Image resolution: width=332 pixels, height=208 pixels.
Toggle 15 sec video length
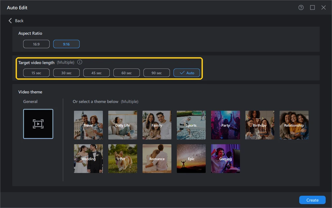[36, 73]
